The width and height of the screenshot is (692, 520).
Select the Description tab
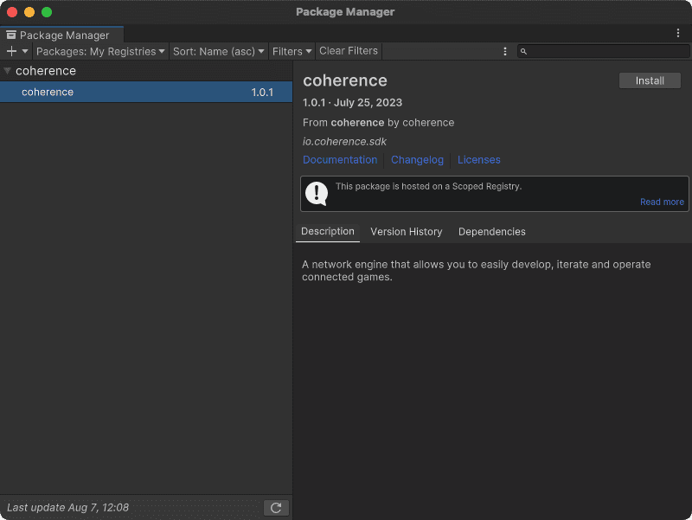(x=328, y=232)
